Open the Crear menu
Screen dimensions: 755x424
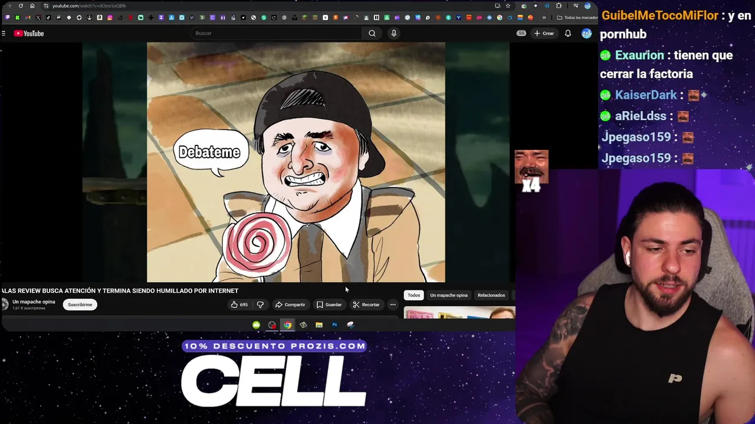(x=544, y=34)
